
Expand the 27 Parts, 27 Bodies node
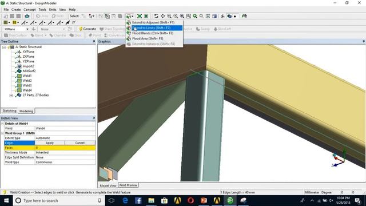point(11,96)
